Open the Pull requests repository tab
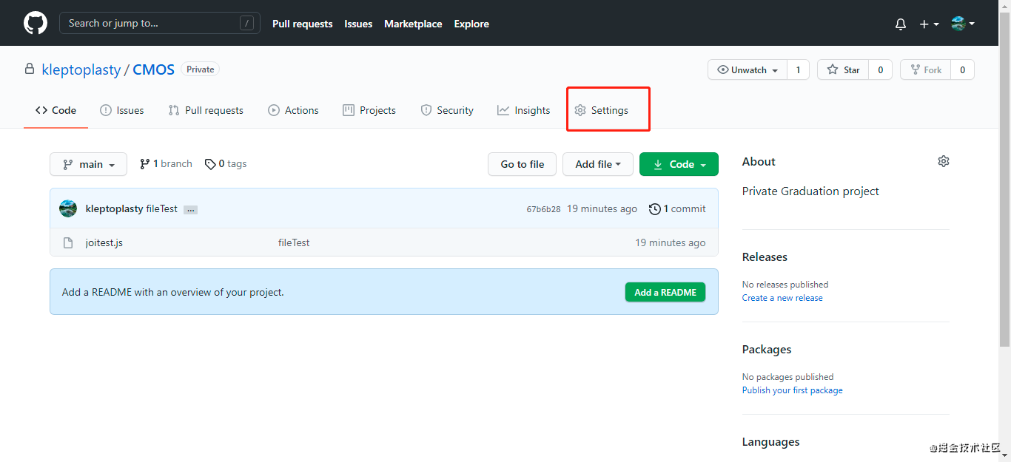This screenshot has width=1011, height=462. [x=206, y=110]
